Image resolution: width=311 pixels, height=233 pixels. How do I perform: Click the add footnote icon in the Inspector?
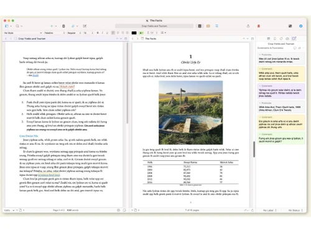[x=299, y=48]
